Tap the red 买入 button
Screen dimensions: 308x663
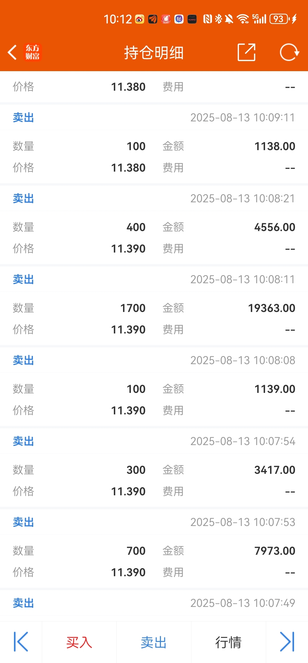(79, 642)
